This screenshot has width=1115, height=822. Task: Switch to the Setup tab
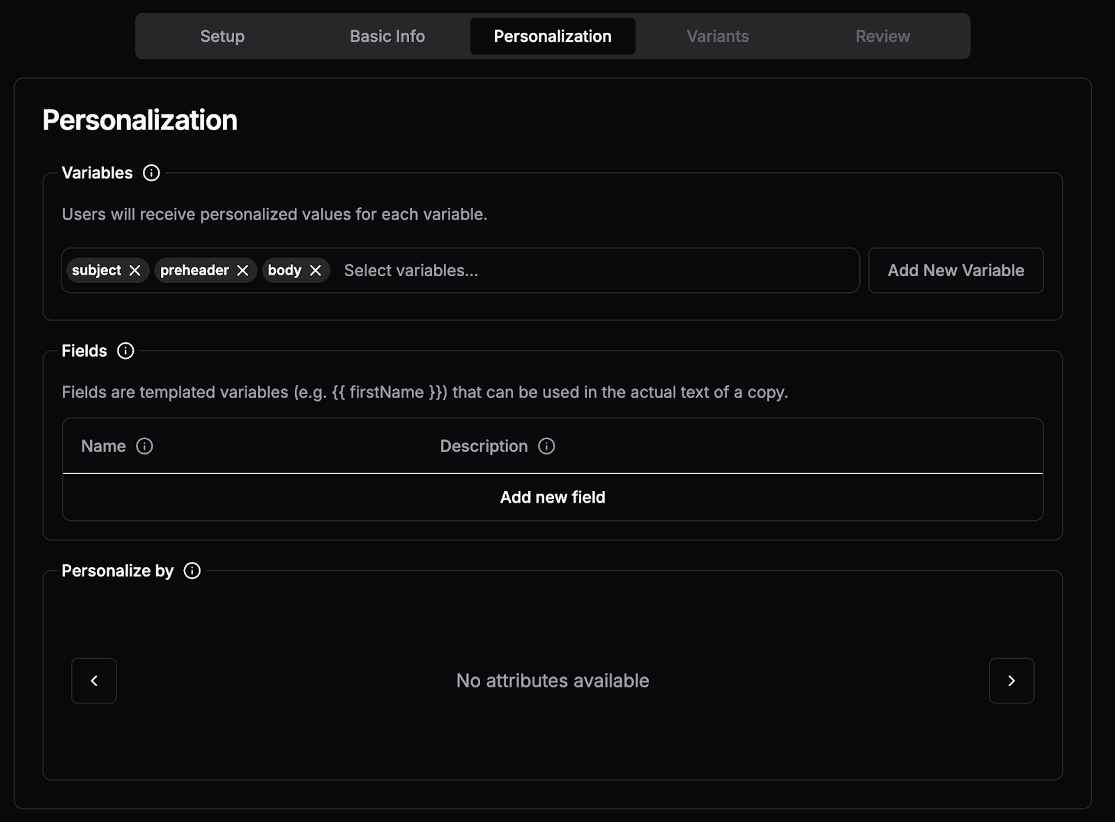[222, 36]
